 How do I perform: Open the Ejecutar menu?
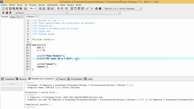click(42, 5)
